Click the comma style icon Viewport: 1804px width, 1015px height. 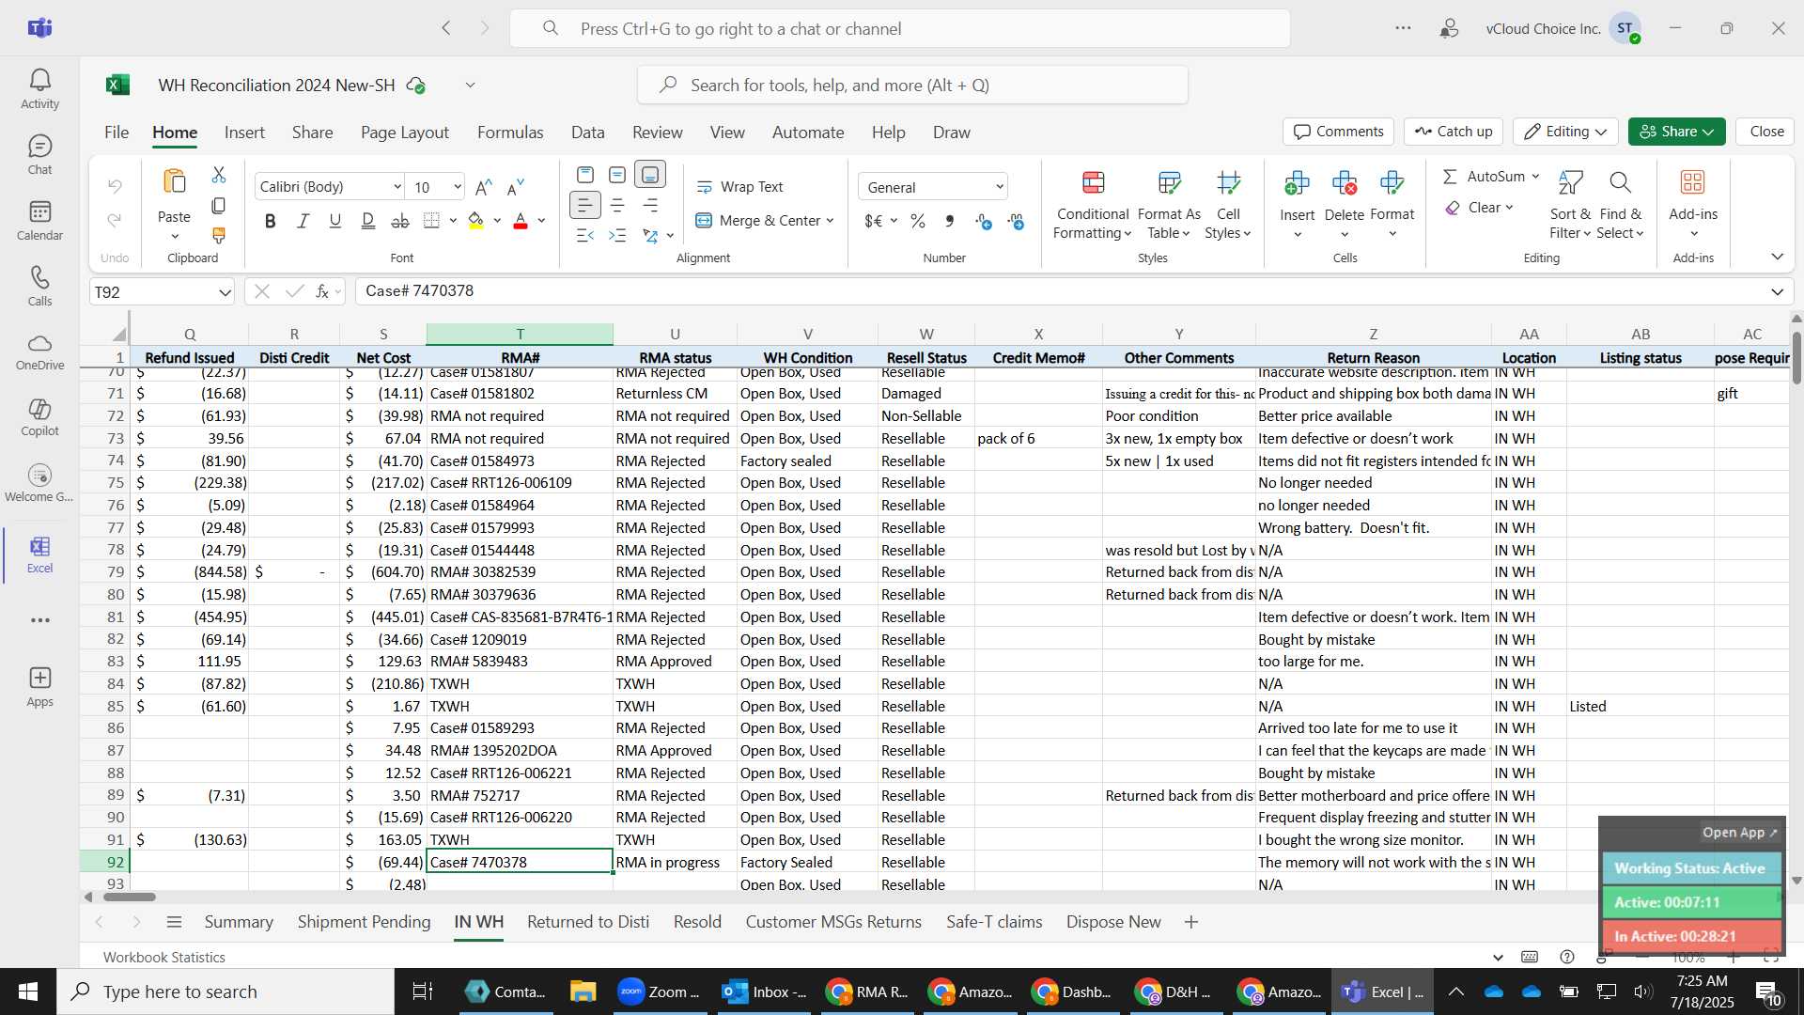950,221
